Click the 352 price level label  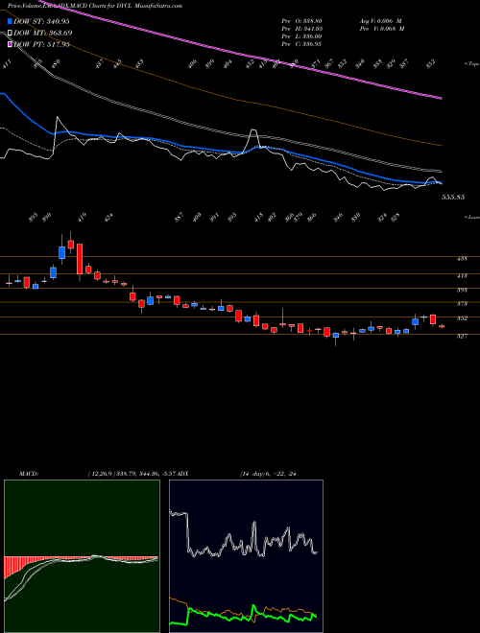(x=462, y=318)
